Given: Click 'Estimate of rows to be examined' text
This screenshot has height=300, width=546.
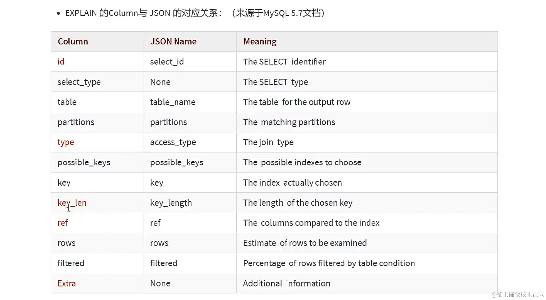Looking at the screenshot, I should pyautogui.click(x=305, y=243).
